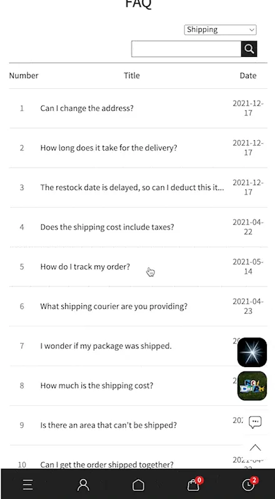Go to home via house icon

point(138,485)
